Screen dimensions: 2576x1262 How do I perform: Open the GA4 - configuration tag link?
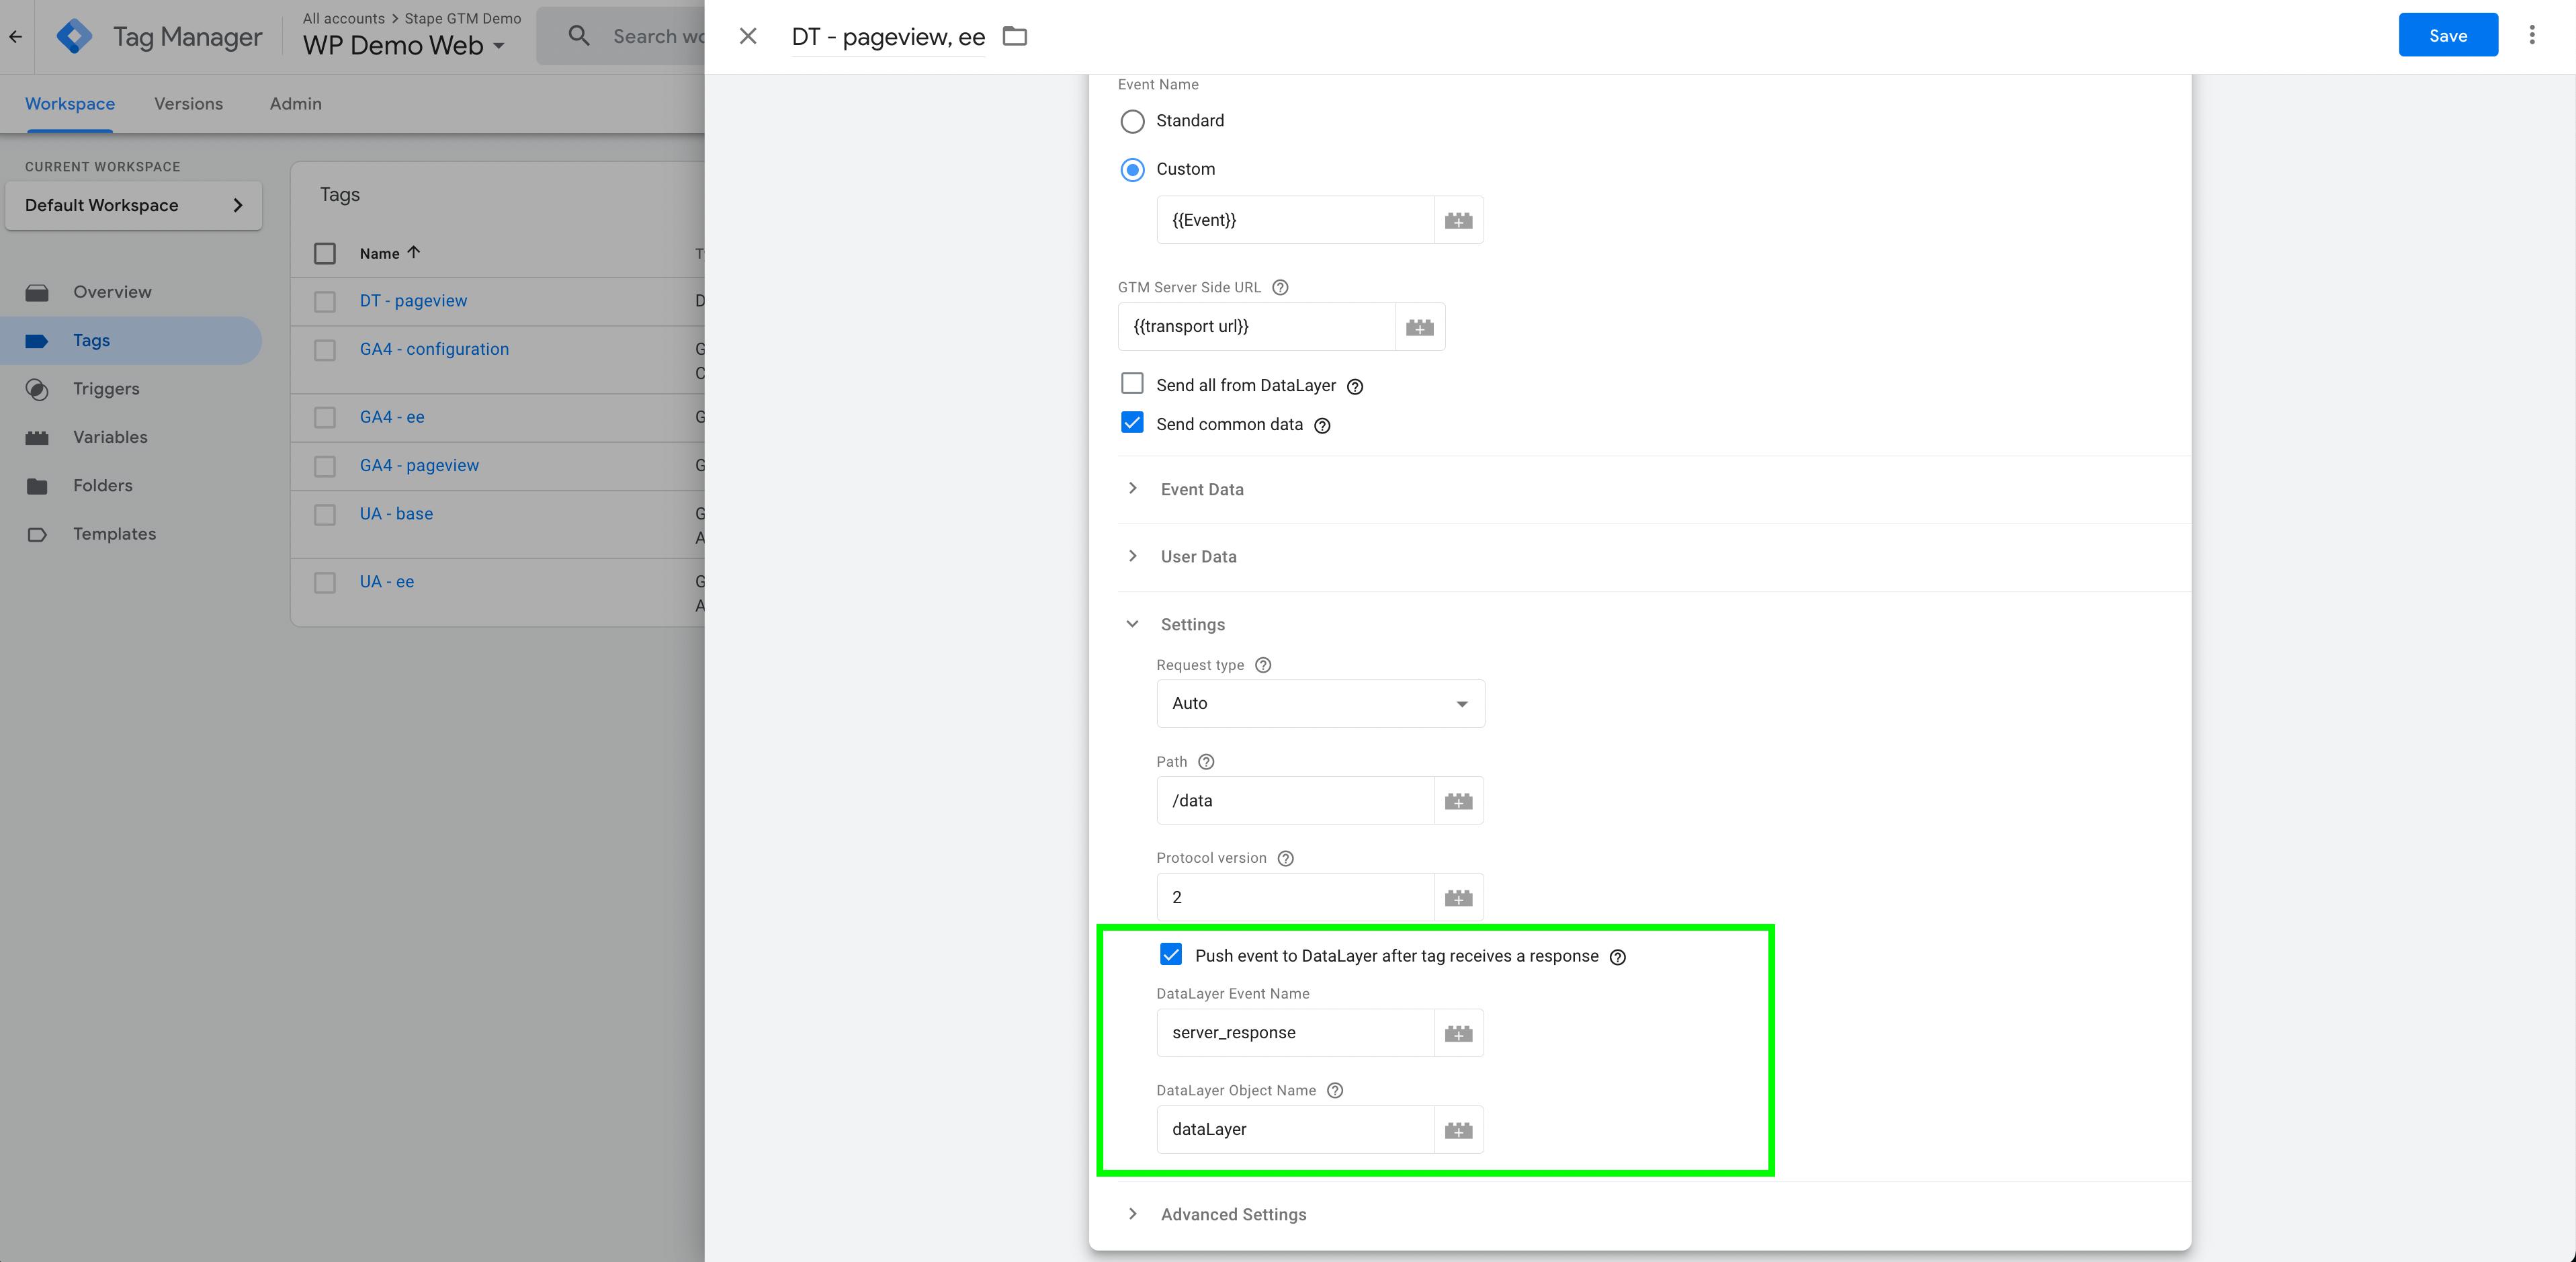434,349
